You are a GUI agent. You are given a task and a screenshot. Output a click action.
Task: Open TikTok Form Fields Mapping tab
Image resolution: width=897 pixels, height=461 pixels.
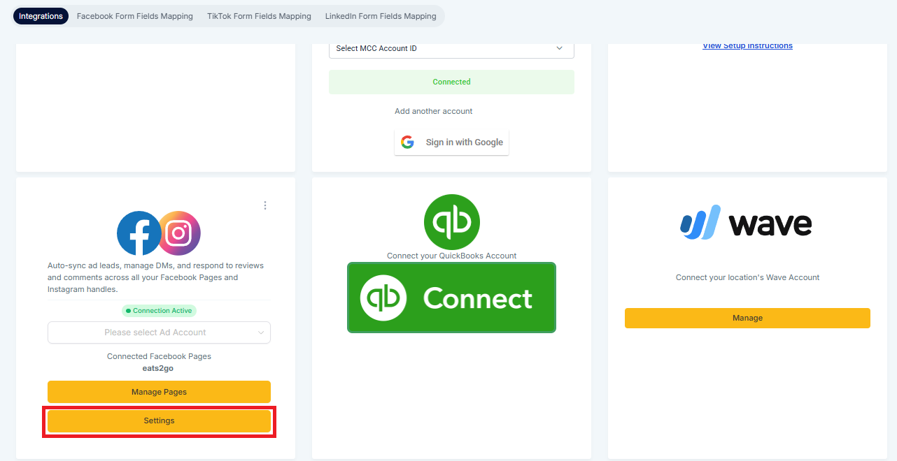tap(259, 16)
